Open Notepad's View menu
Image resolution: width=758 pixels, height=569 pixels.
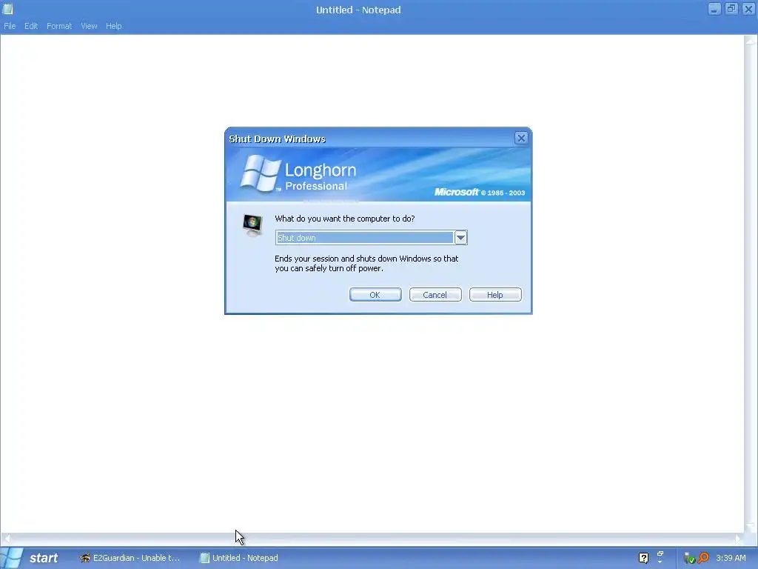click(89, 26)
